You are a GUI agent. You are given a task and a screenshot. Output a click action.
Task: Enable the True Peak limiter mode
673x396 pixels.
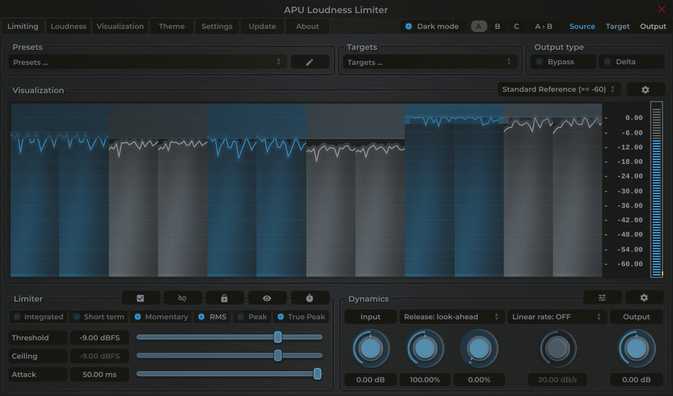pyautogui.click(x=300, y=316)
